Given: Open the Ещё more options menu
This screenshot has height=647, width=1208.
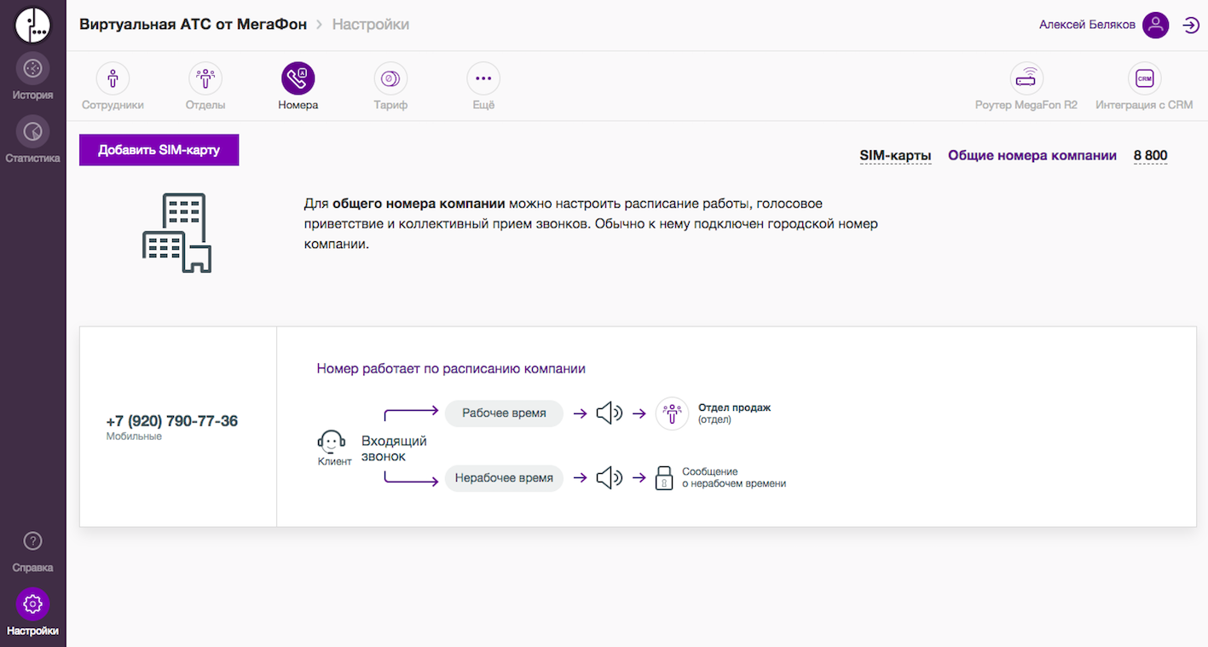Looking at the screenshot, I should pos(483,87).
